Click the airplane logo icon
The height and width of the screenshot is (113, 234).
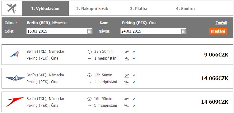[12, 8]
